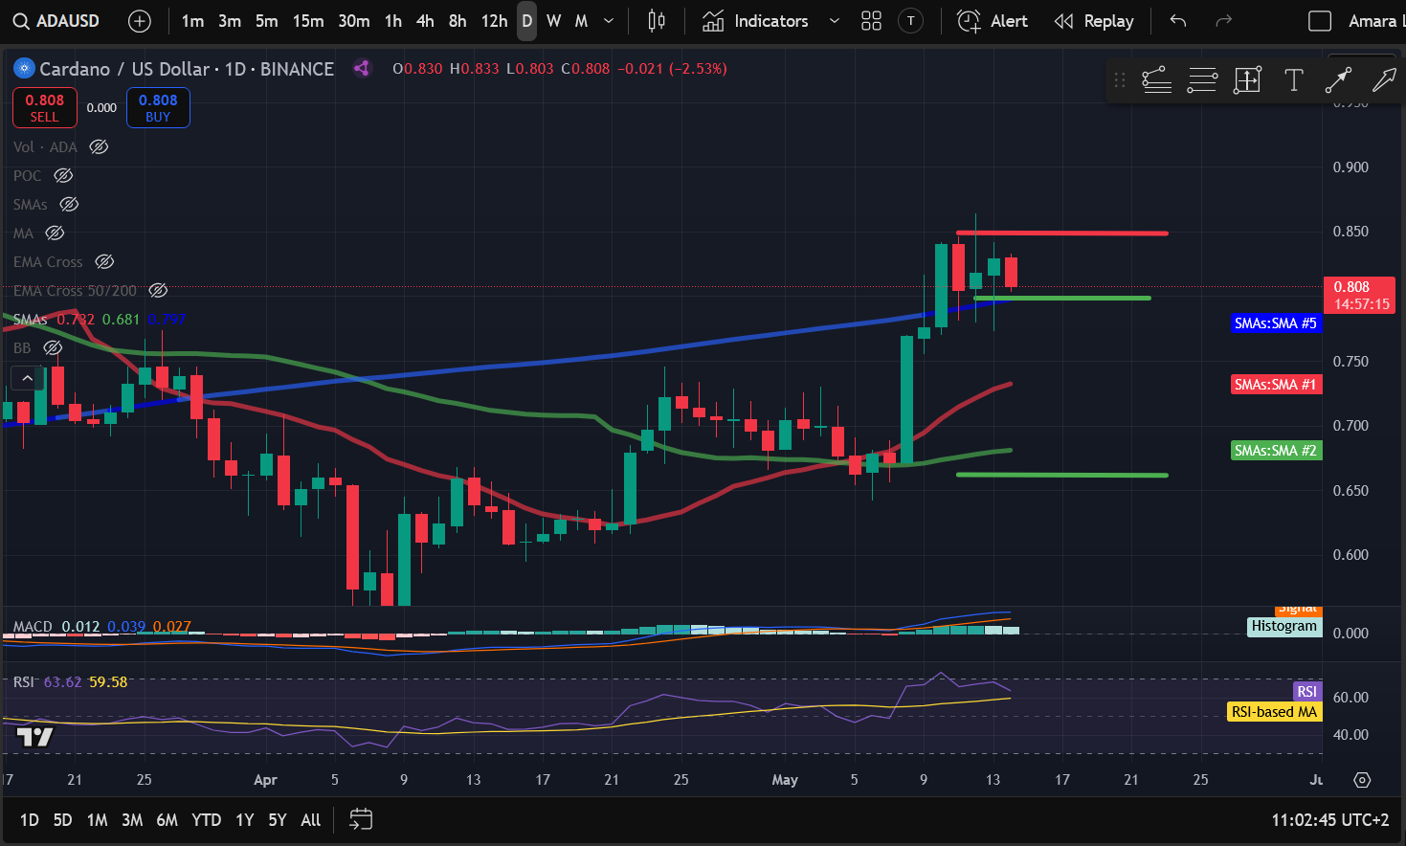This screenshot has width=1406, height=846.
Task: Click the SMAs:SMA #5 blue label
Action: 1275,323
